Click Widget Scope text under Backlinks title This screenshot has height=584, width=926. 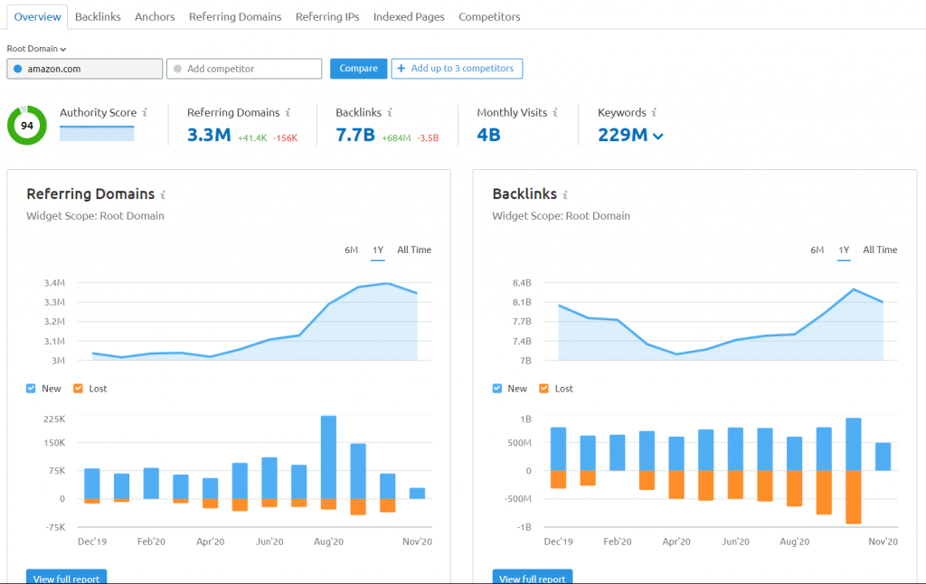(x=561, y=215)
